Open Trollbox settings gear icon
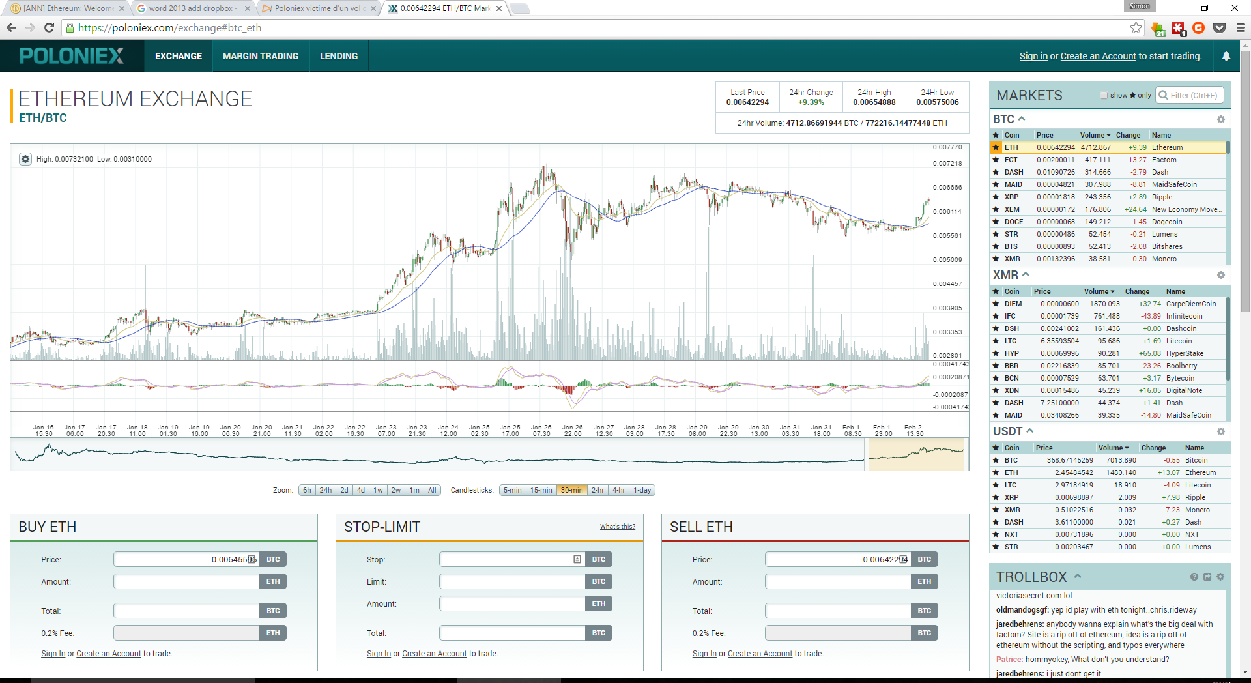This screenshot has width=1251, height=683. [1220, 577]
